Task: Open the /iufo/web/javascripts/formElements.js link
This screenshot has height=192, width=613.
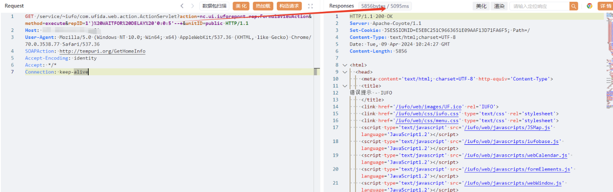Action: (x=518, y=169)
